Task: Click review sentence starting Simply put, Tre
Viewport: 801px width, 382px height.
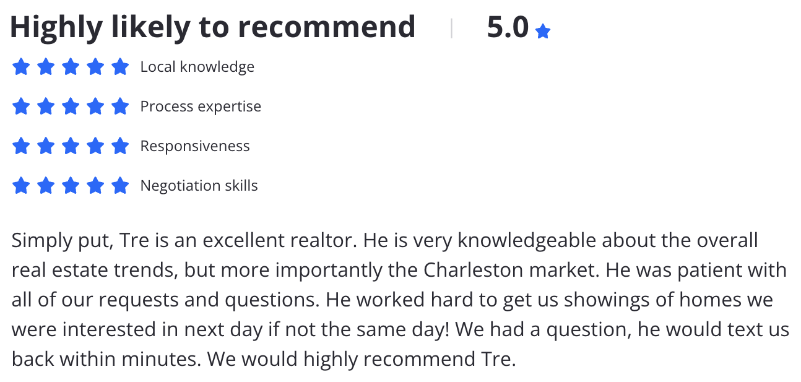Action: tap(184, 240)
